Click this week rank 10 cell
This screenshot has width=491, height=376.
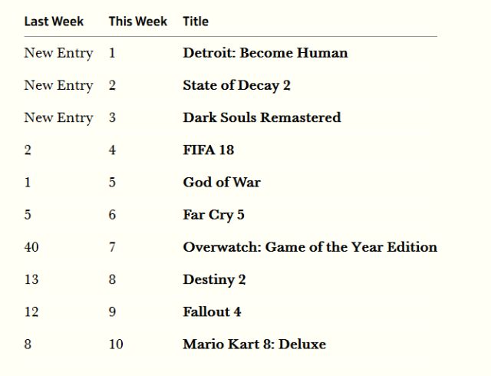116,344
